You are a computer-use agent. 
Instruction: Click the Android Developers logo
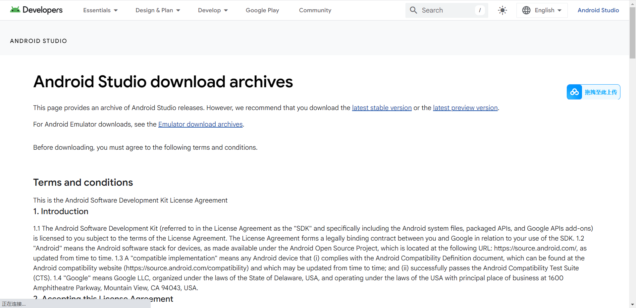36,10
